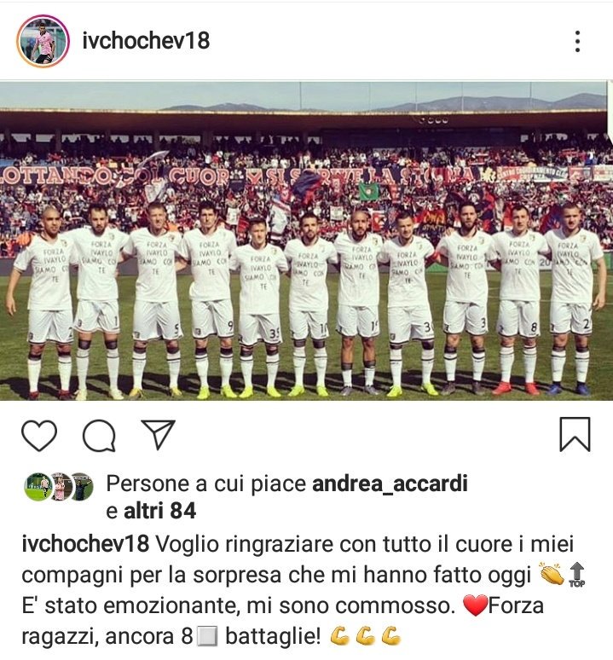
Task: Tap the second liker avatar thumbnail
Action: point(60,487)
